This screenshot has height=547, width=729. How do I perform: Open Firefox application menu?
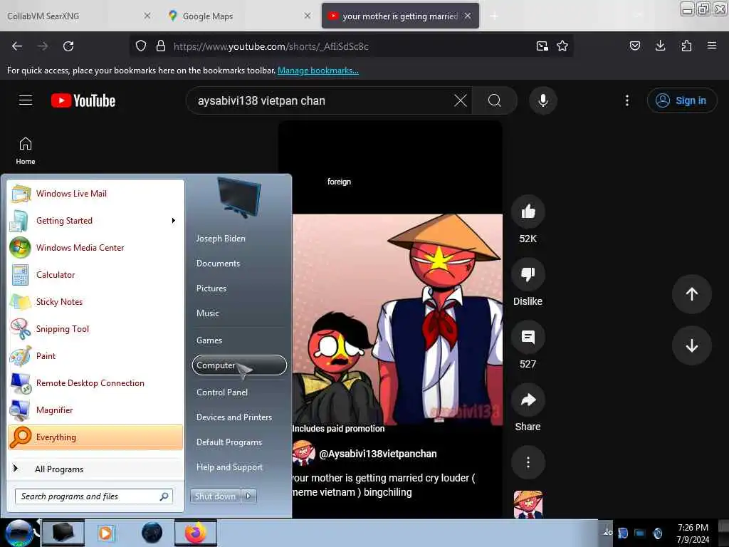pyautogui.click(x=711, y=46)
